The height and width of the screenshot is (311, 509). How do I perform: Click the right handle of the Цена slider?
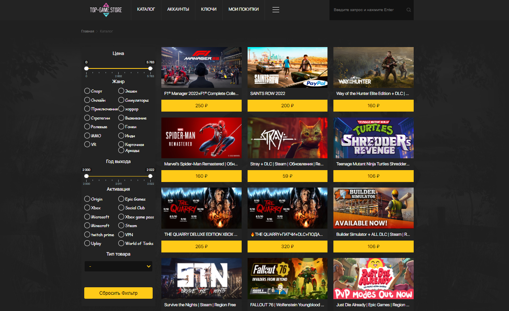pyautogui.click(x=150, y=68)
